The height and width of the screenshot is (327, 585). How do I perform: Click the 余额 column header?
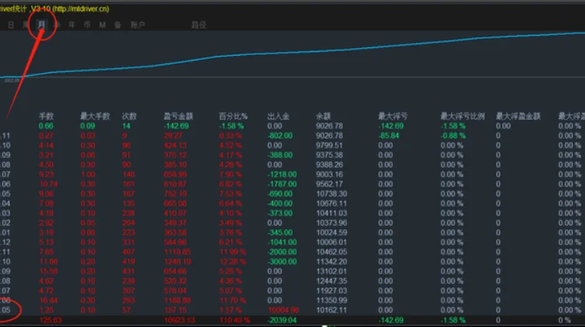coord(323,116)
